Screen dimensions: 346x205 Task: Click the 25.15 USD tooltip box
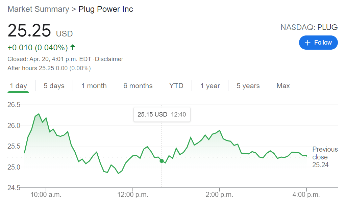click(162, 114)
